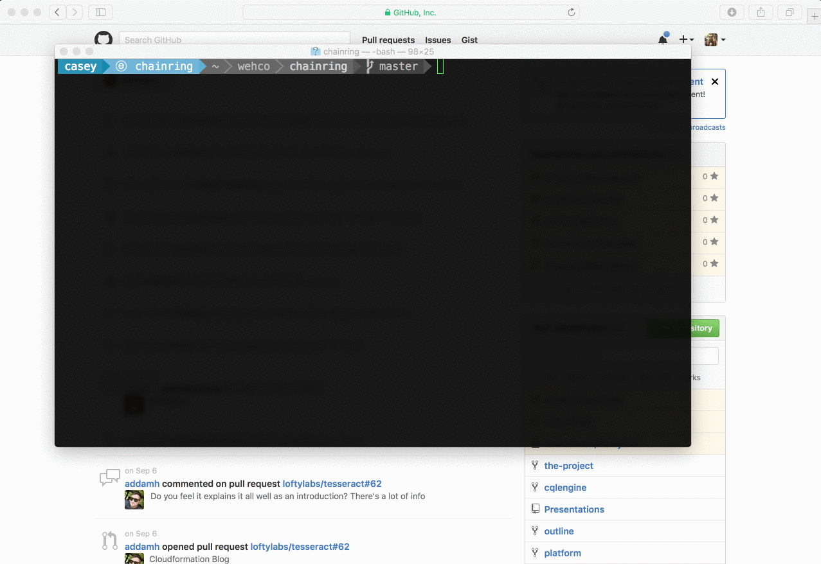
Task: Click the avatar beside Cloudformation Blog
Action: [x=134, y=559]
